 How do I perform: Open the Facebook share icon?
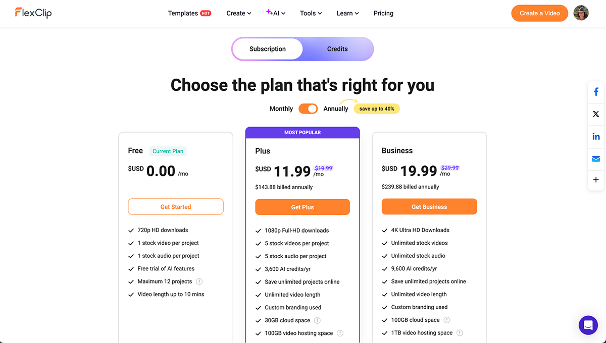click(x=596, y=91)
